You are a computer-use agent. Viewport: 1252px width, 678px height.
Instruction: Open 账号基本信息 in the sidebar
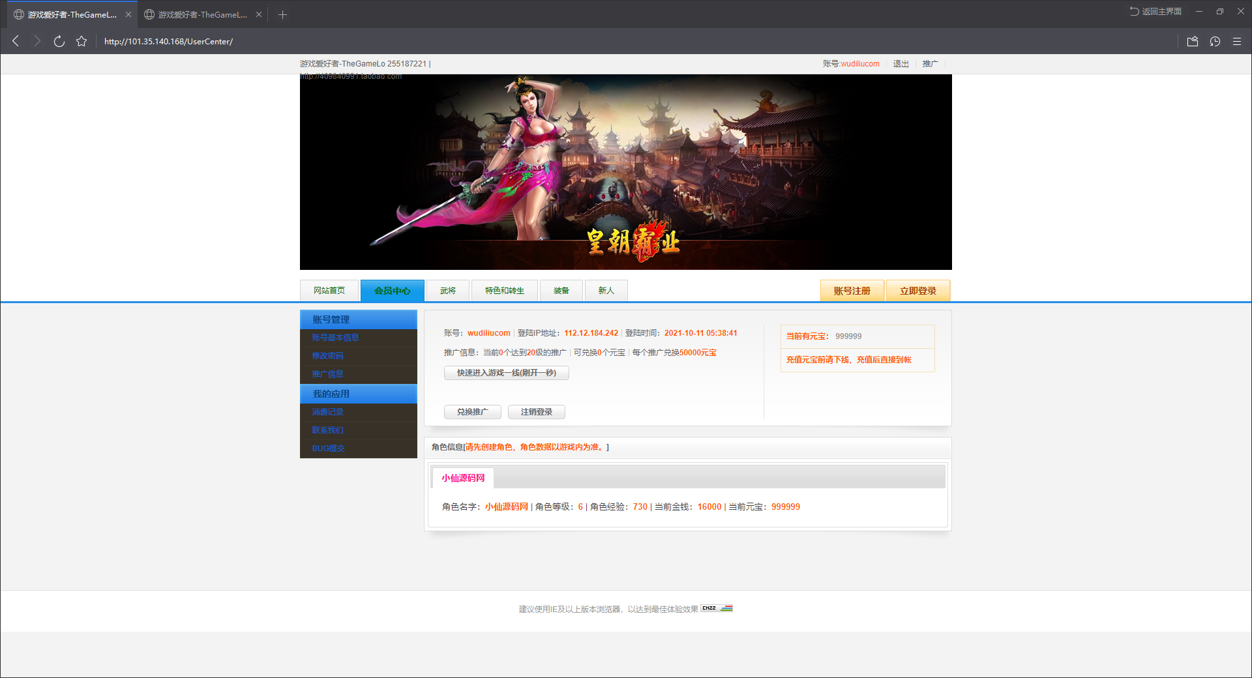click(x=335, y=338)
